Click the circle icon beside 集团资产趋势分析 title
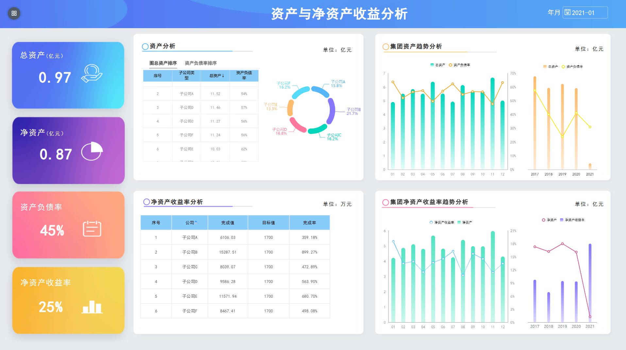Screen dimensions: 626x350 [x=386, y=47]
